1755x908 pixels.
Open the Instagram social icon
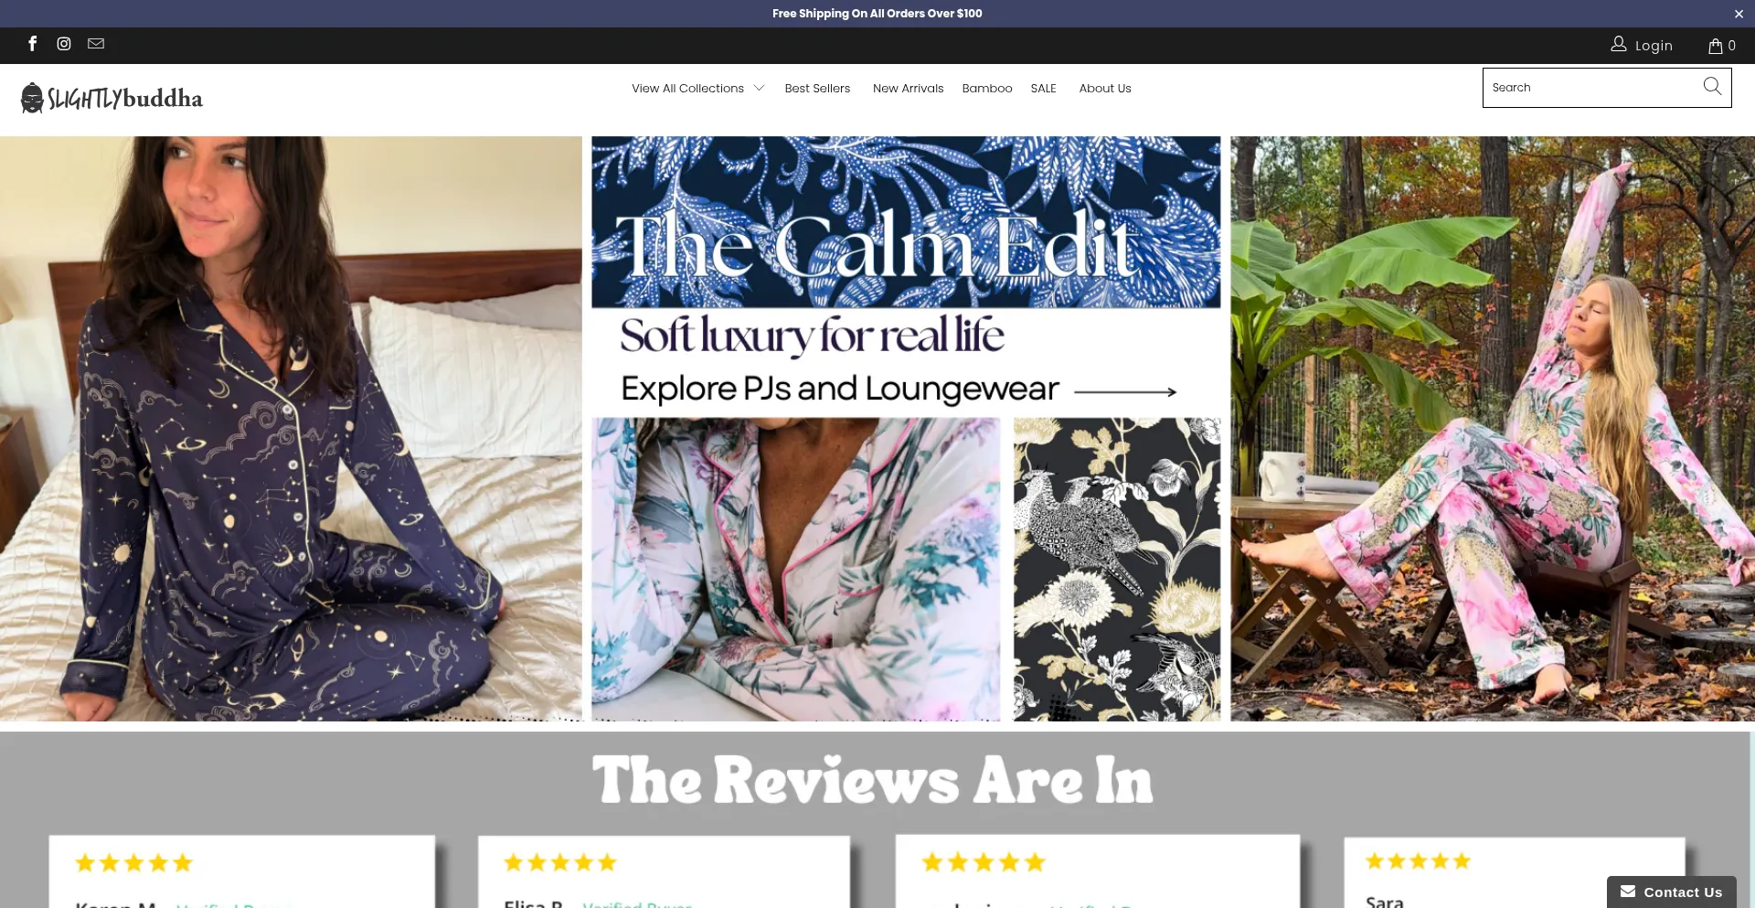pyautogui.click(x=64, y=44)
